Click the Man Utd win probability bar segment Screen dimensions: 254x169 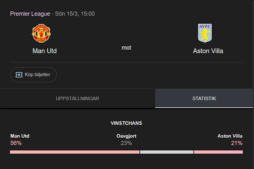click(75, 152)
